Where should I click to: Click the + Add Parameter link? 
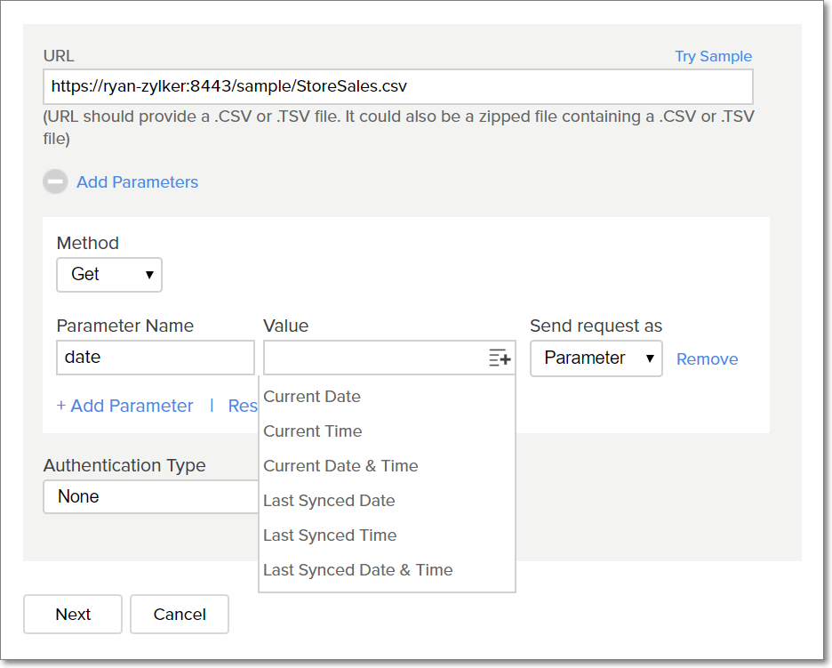click(125, 406)
